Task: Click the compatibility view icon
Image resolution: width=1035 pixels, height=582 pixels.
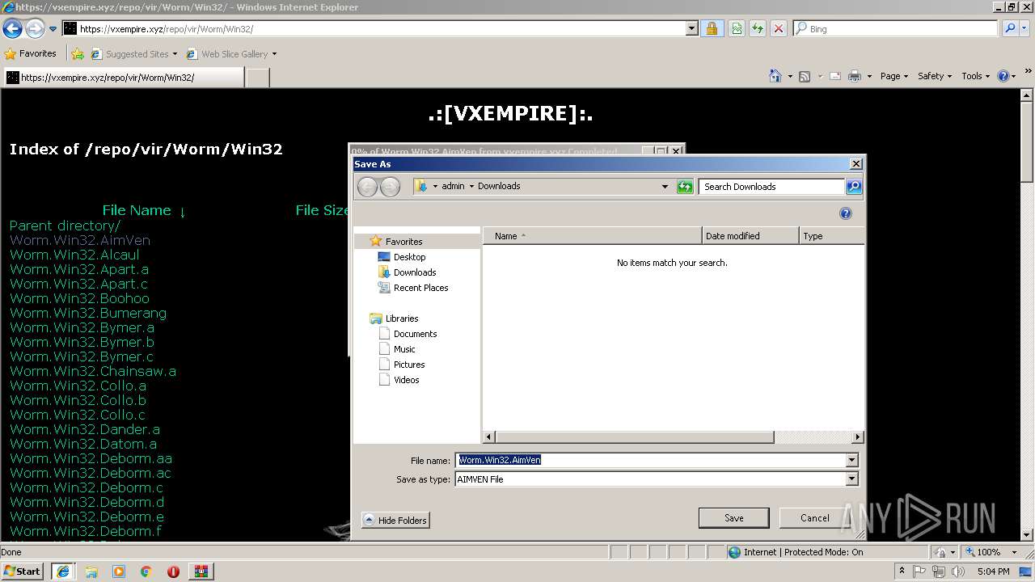Action: pyautogui.click(x=737, y=28)
